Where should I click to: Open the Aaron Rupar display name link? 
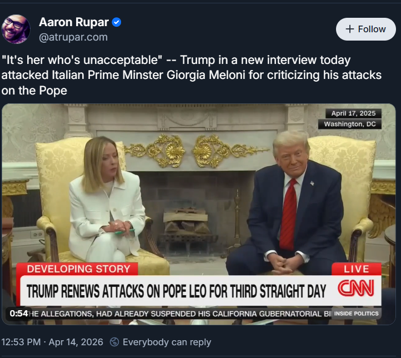point(74,22)
